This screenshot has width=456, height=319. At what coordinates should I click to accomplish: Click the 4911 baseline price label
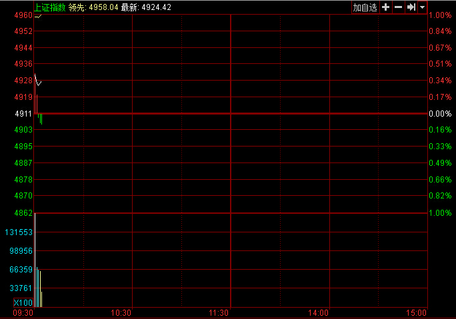(23, 114)
